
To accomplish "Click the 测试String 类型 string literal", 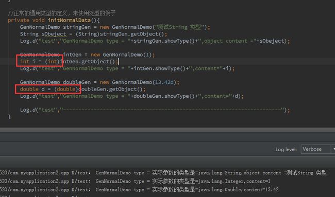I will (x=179, y=27).
